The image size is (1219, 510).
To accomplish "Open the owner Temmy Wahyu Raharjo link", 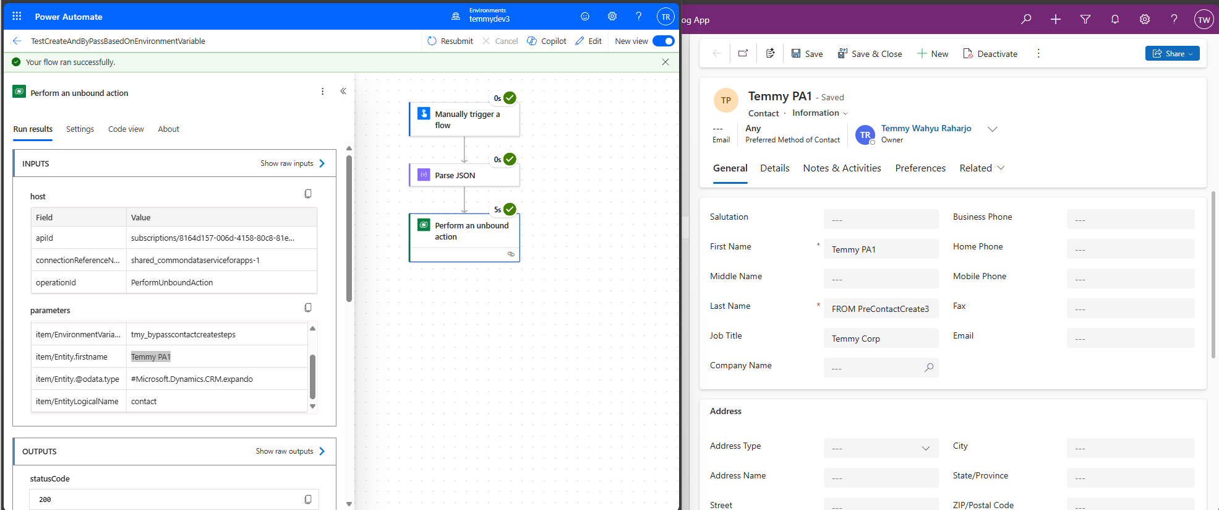I will pyautogui.click(x=926, y=128).
